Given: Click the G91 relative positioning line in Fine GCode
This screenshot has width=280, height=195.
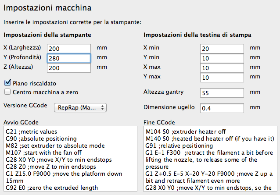Looking at the screenshot, I should (x=176, y=145).
